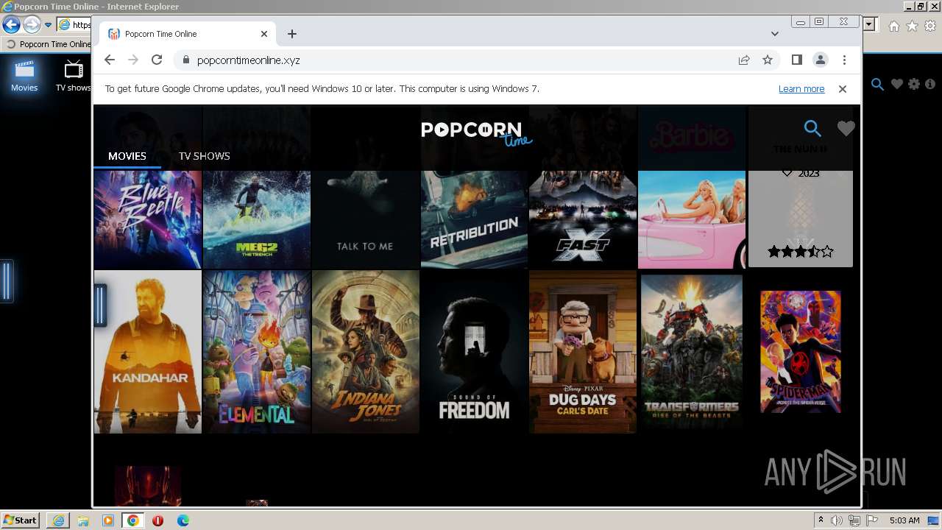Click the Chrome forward arrow

pyautogui.click(x=133, y=60)
